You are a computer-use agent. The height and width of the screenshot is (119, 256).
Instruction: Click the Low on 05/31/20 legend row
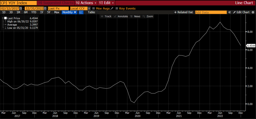pyautogui.click(x=22, y=28)
